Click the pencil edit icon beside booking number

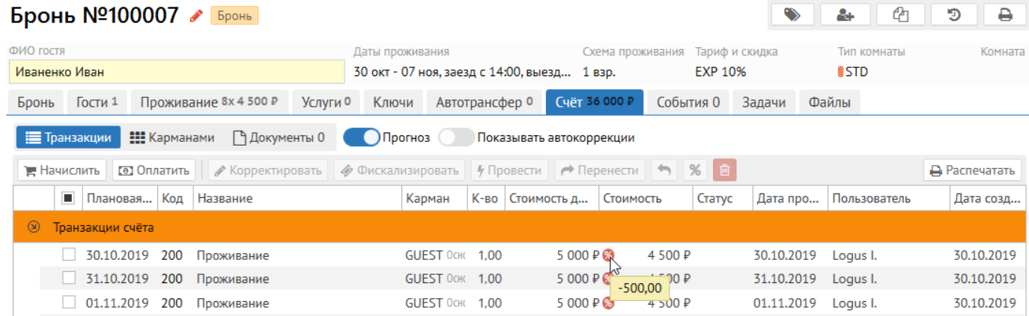pos(197,15)
